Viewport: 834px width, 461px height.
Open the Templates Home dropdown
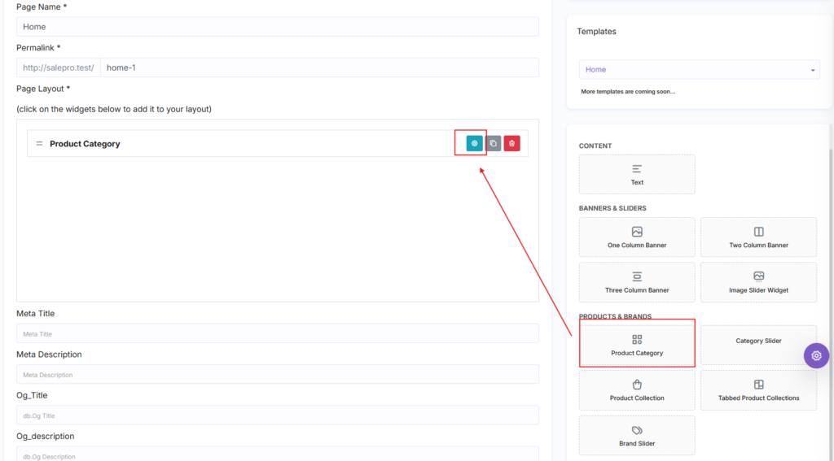(699, 70)
